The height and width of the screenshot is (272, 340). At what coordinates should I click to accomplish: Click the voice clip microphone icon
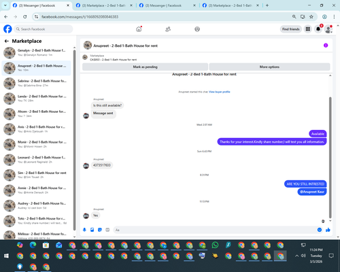pos(84,230)
